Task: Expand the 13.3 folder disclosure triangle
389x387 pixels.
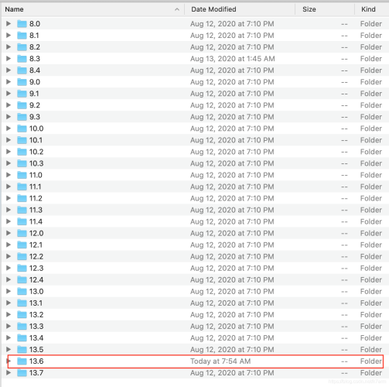Action: click(9, 326)
